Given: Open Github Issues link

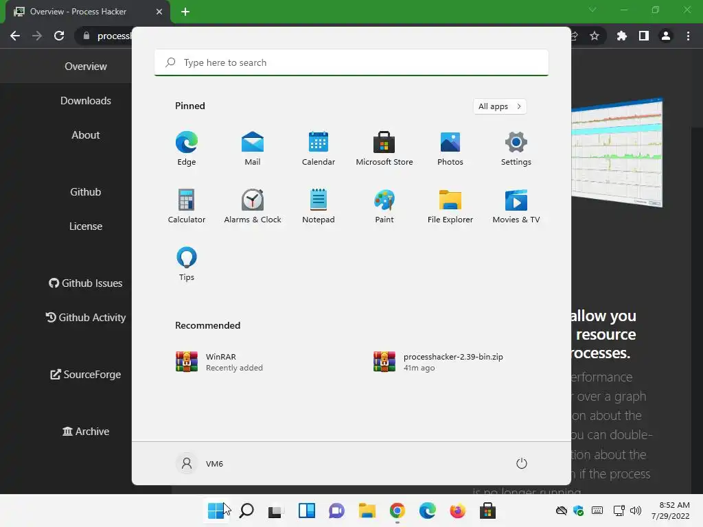Looking at the screenshot, I should coord(86,283).
